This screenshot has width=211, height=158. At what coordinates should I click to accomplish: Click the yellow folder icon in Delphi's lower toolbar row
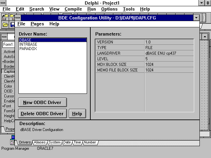6,25
